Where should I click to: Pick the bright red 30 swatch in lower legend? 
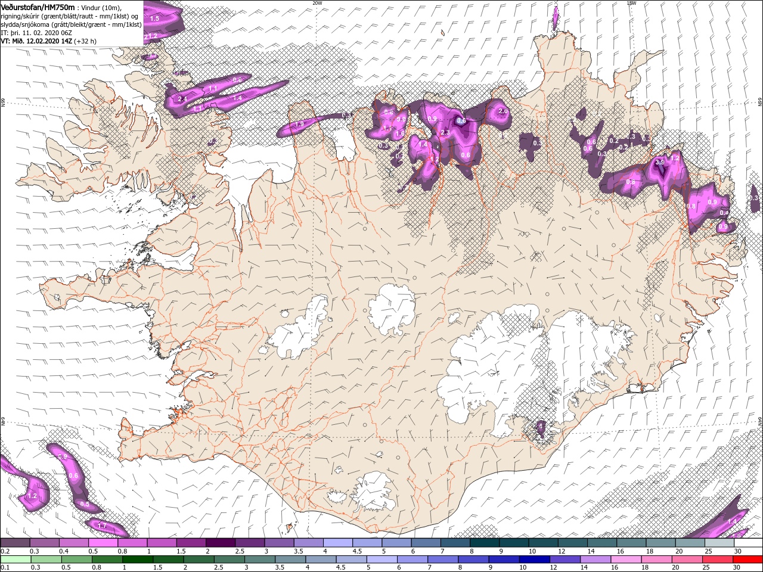748,559
